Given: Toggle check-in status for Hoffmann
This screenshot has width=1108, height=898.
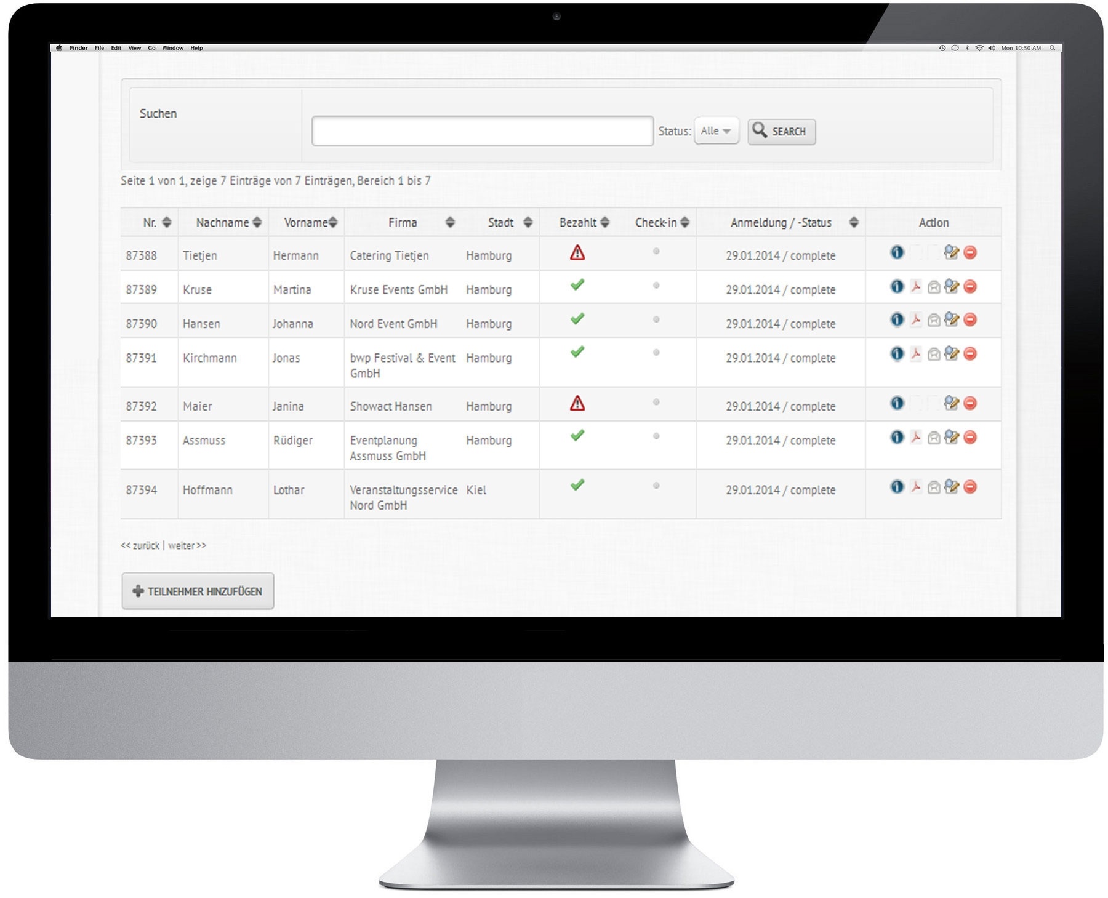Looking at the screenshot, I should click(656, 486).
